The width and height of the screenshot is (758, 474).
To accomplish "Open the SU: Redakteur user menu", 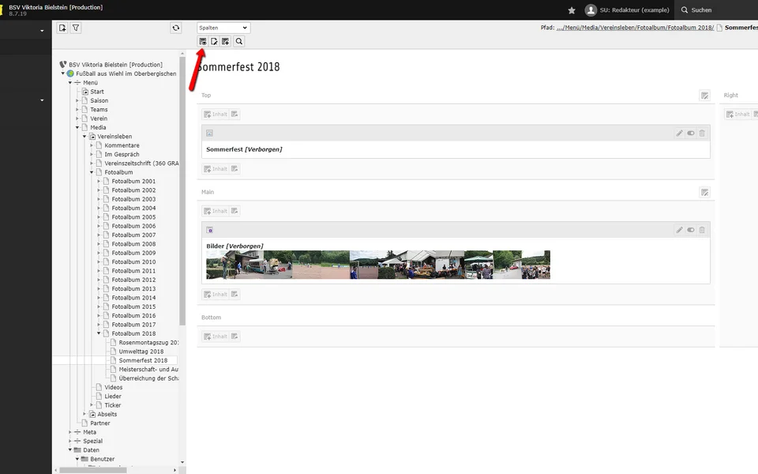I will coord(628,10).
